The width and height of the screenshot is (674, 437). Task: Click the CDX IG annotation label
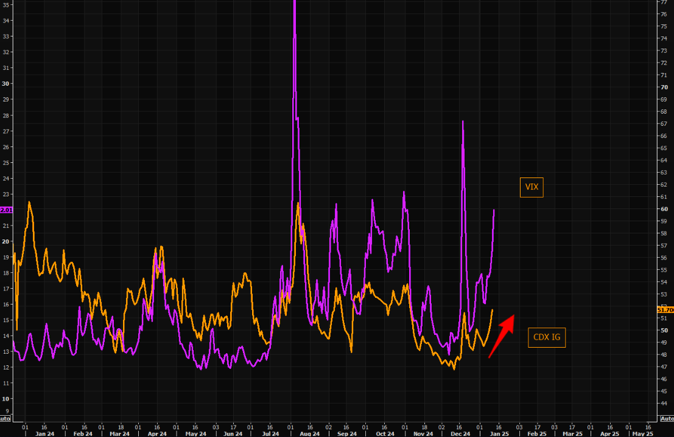(547, 337)
